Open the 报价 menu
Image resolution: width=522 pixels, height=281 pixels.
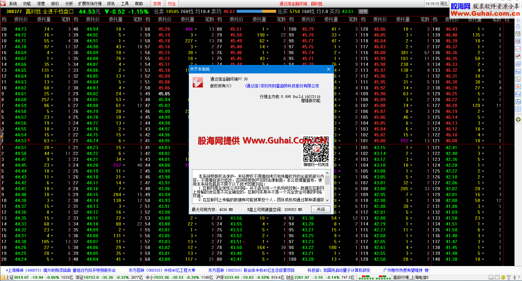pyautogui.click(x=55, y=4)
